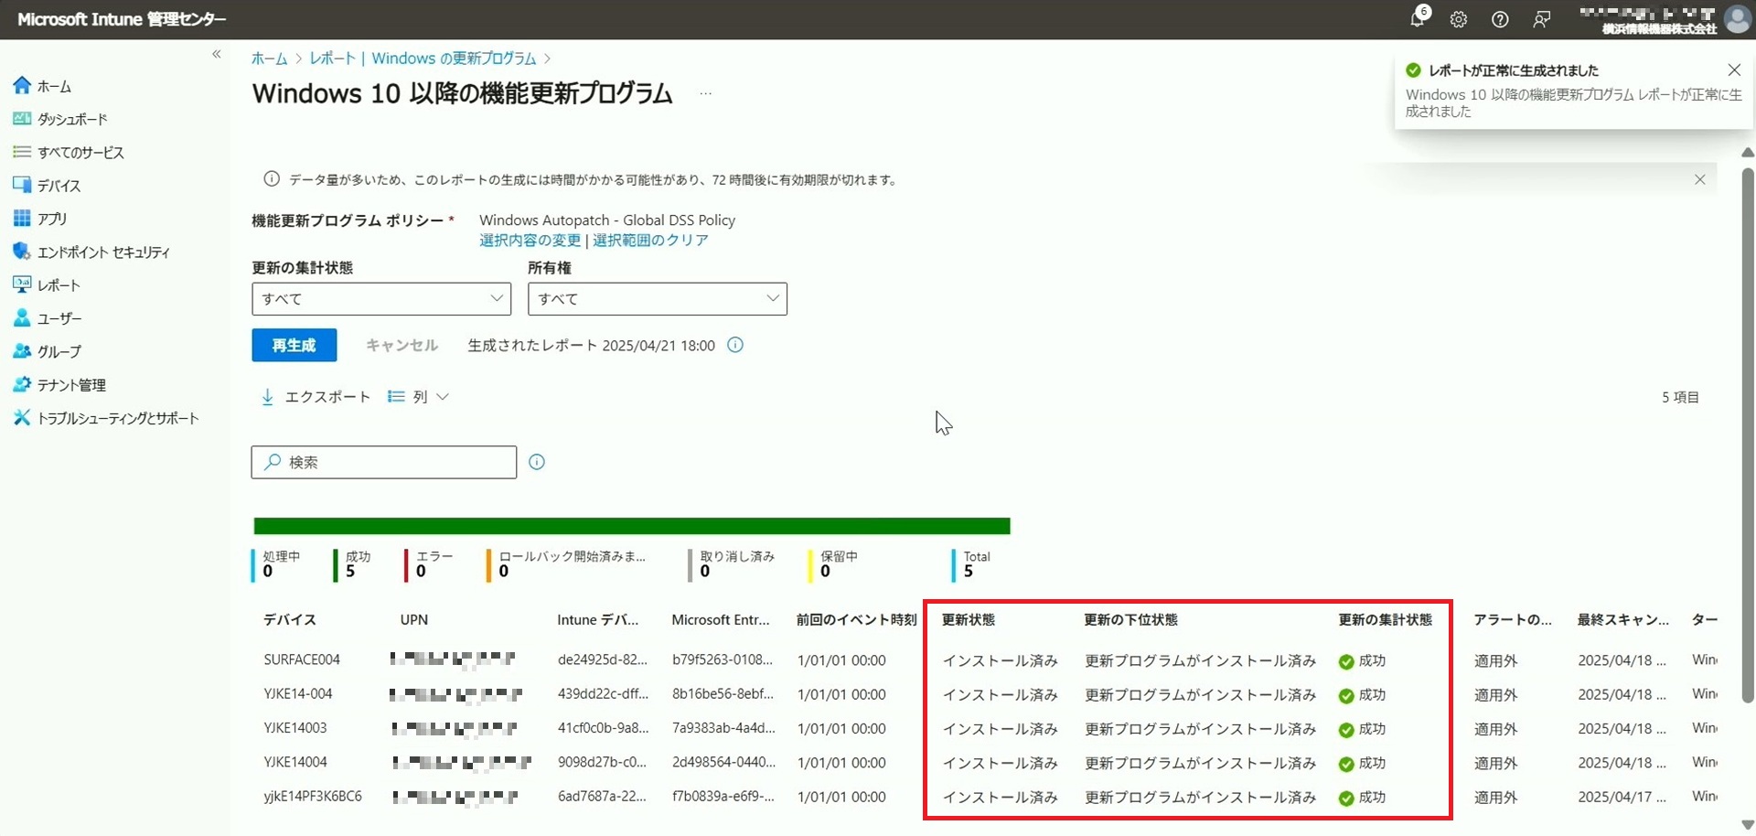This screenshot has width=1756, height=836.
Task: Click the グループ sidebar icon
Action: tap(22, 351)
